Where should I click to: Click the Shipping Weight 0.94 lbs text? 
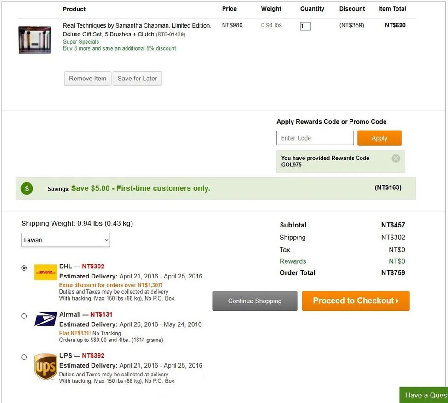(x=77, y=223)
